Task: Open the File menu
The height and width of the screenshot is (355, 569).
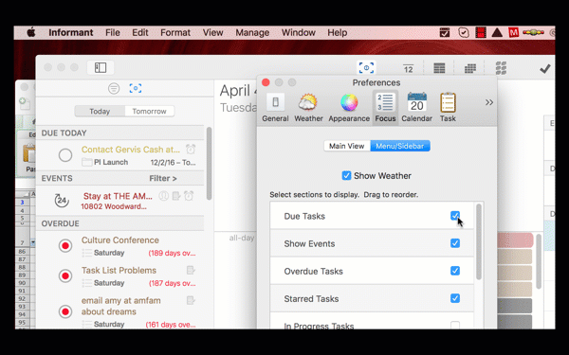Action: tap(113, 32)
